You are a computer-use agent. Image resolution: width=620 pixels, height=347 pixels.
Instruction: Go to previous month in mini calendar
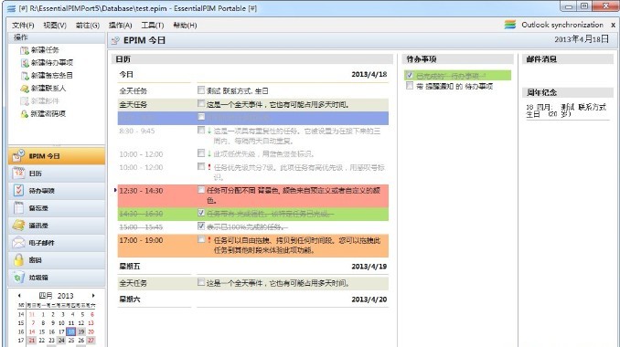(19, 295)
